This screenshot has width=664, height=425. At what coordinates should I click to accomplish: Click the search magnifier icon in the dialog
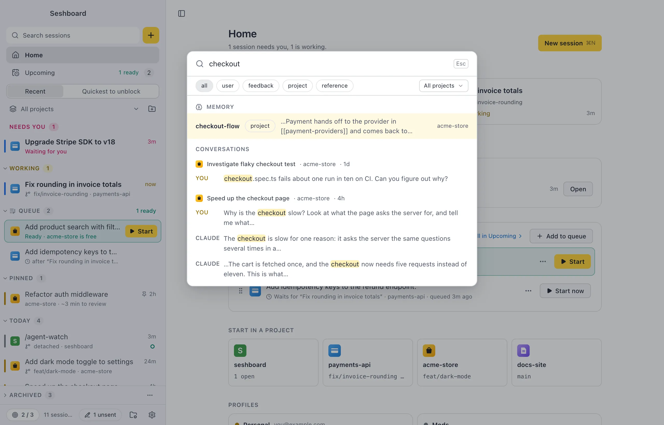[x=200, y=64]
